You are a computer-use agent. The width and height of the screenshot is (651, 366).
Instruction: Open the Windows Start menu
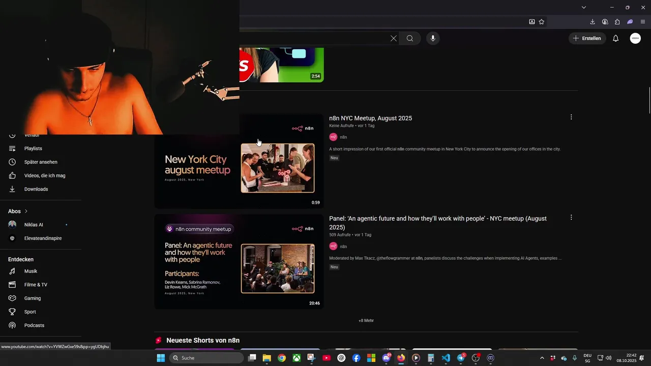coord(161,358)
